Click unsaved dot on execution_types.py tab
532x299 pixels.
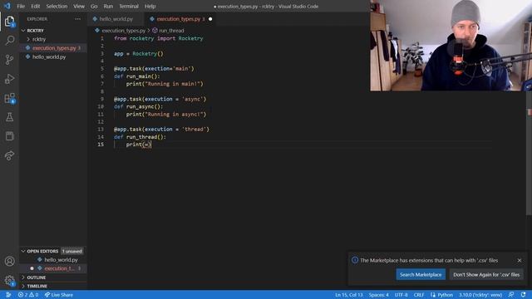point(210,19)
